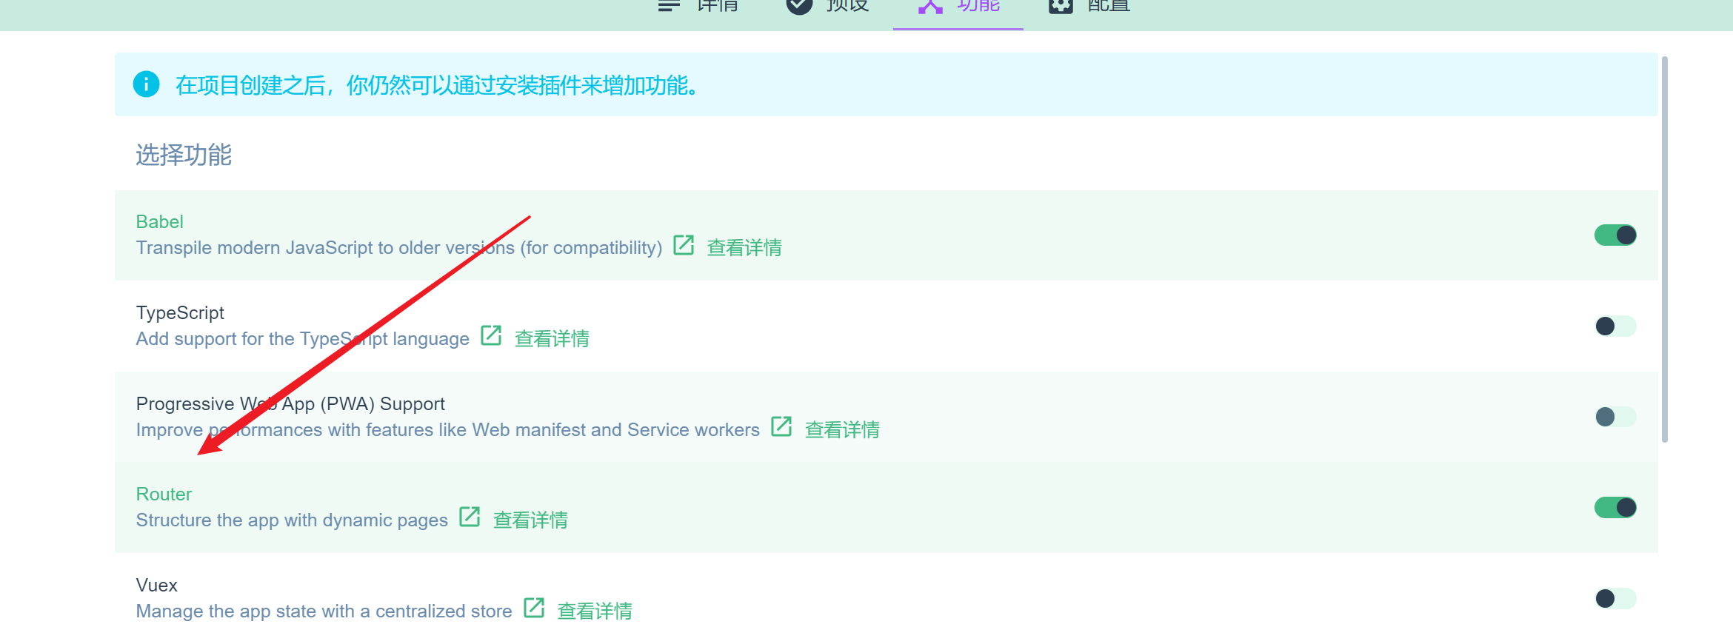Viewport: 1733px width, 627px height.
Task: Open the PWA Support external link icon
Action: 781,426
